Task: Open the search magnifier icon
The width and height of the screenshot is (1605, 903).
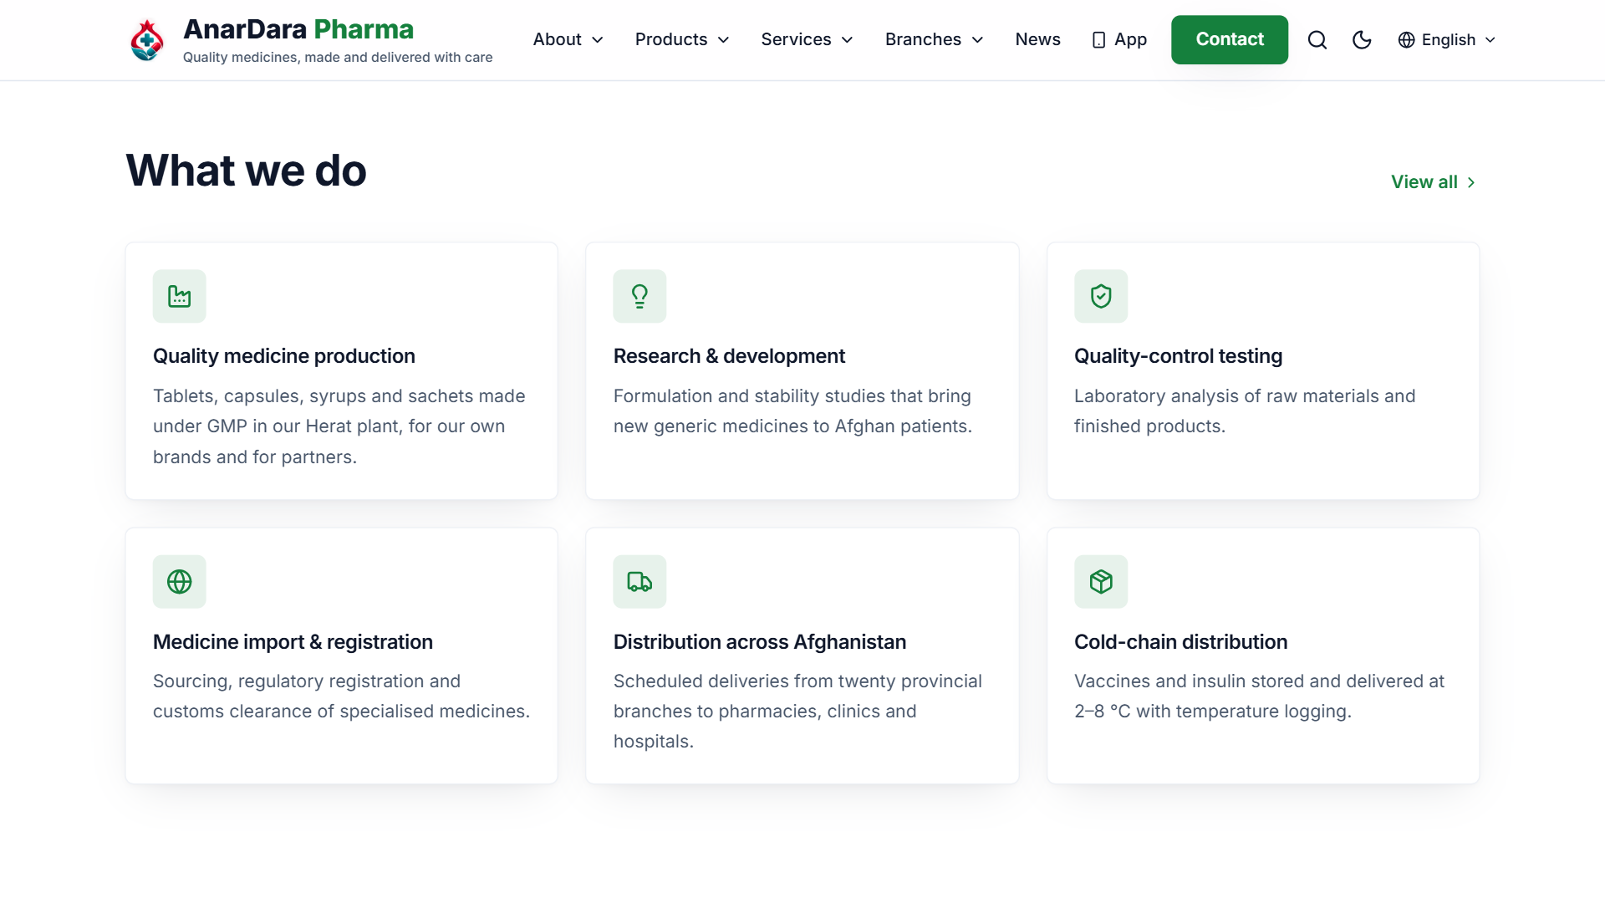Action: tap(1317, 40)
